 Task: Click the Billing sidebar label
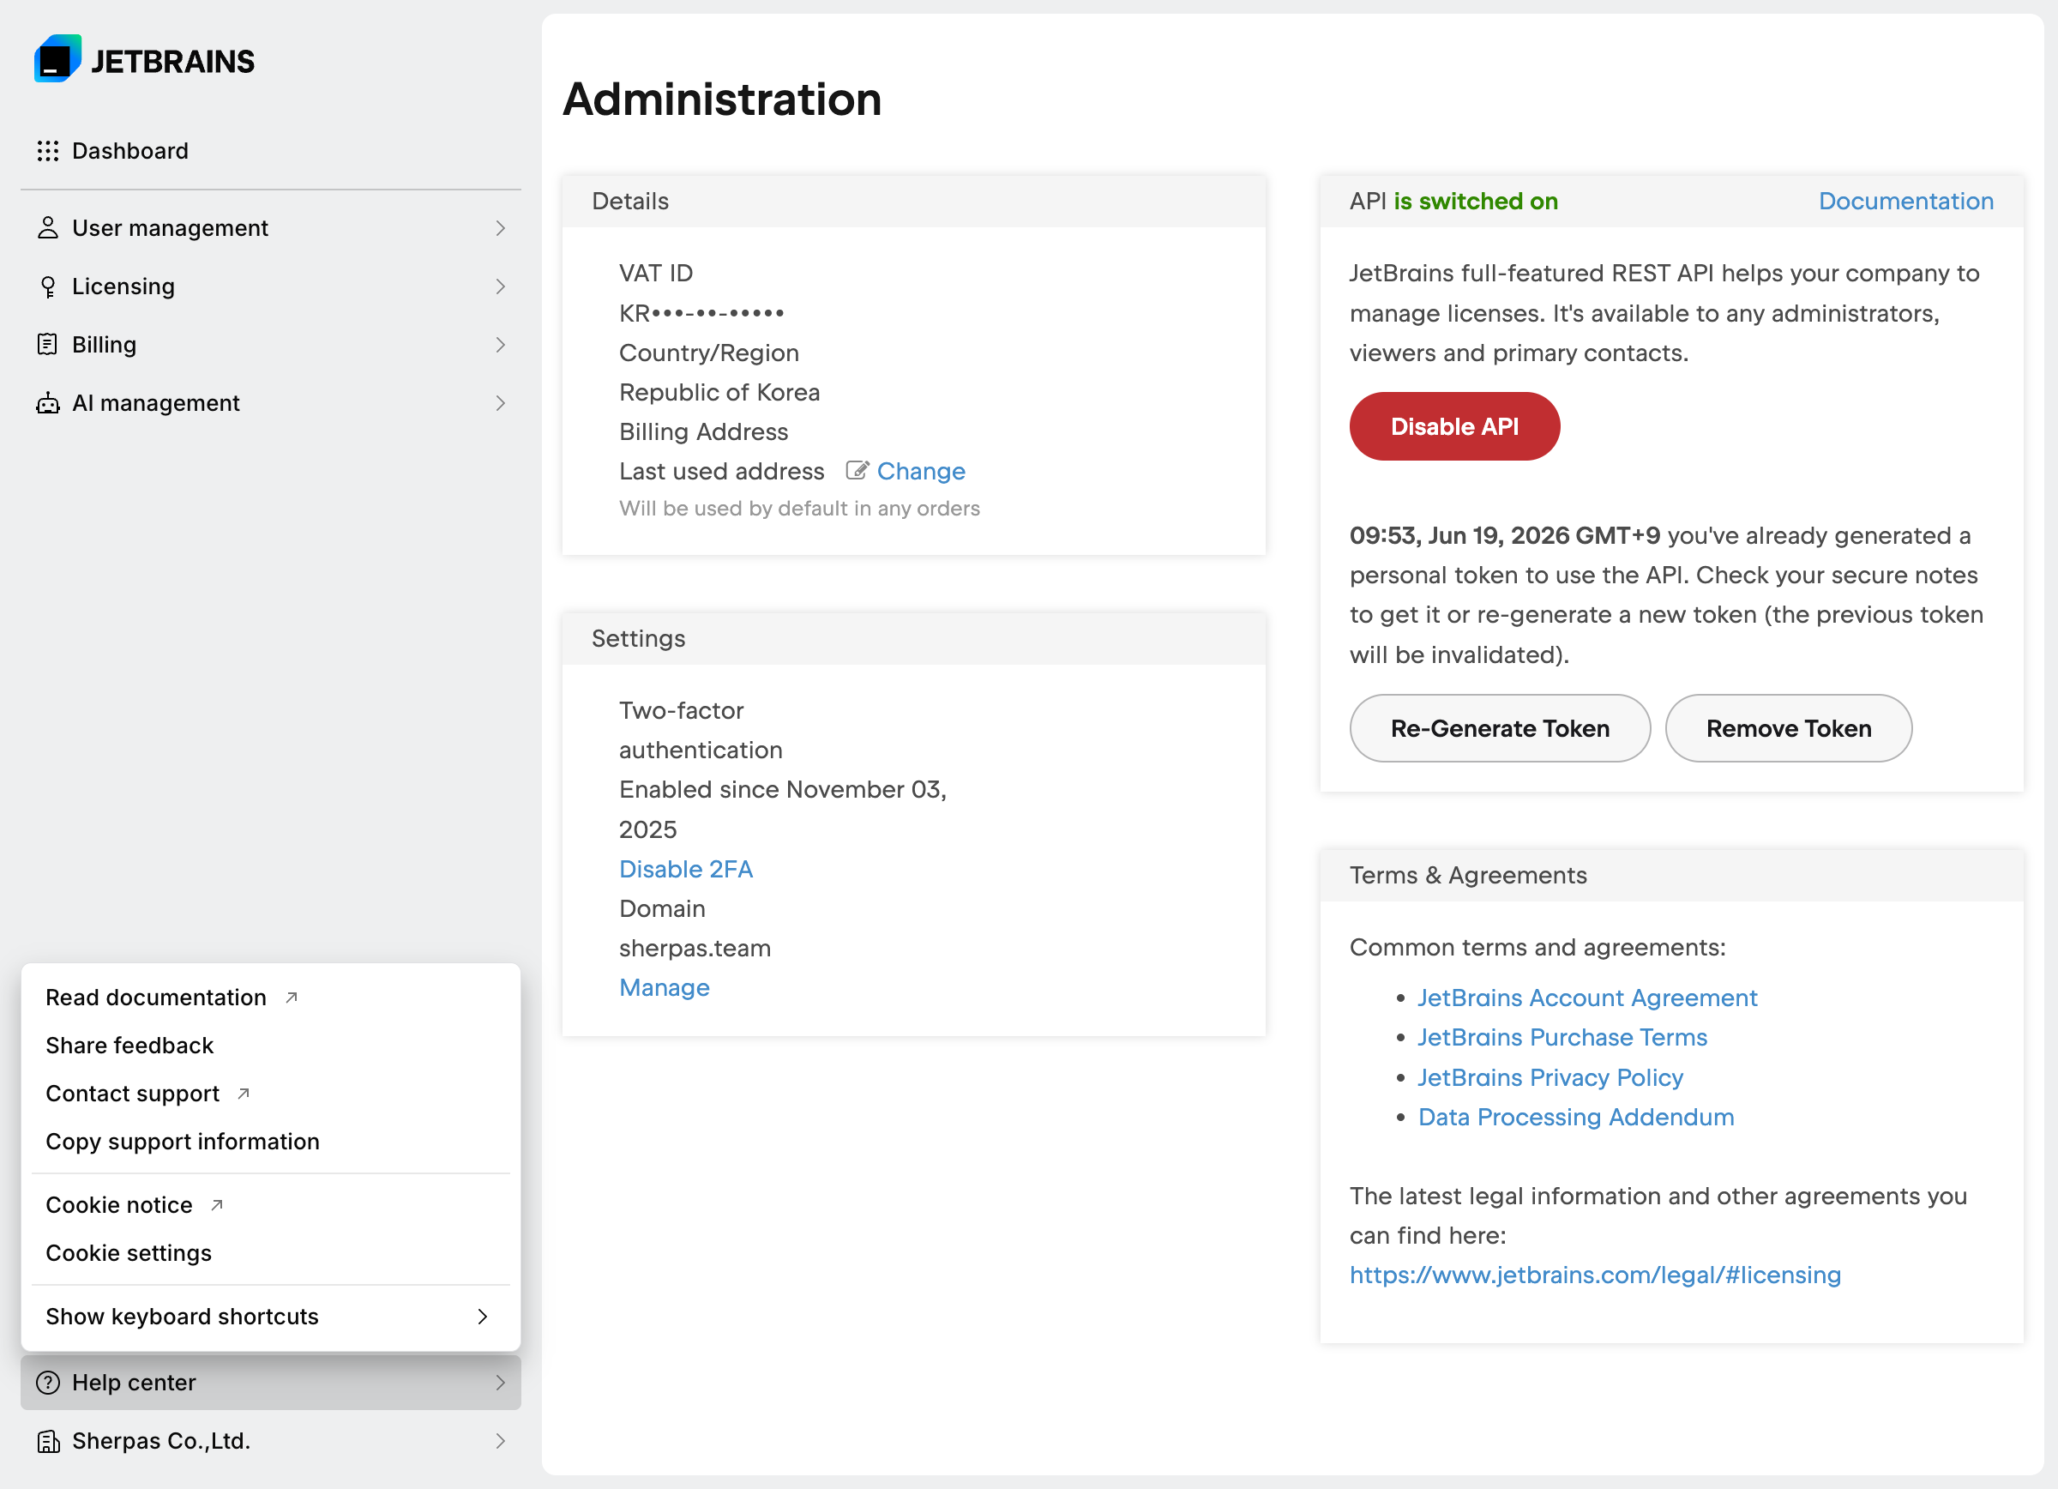[x=105, y=345]
